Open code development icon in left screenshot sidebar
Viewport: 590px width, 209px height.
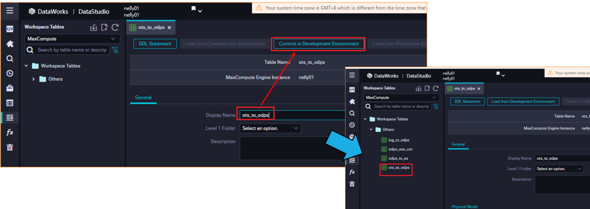click(10, 29)
